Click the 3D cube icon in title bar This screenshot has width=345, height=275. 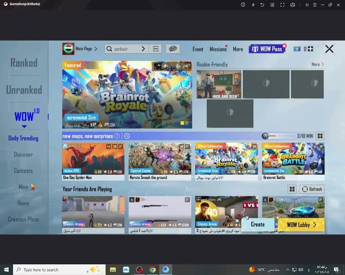point(293,5)
